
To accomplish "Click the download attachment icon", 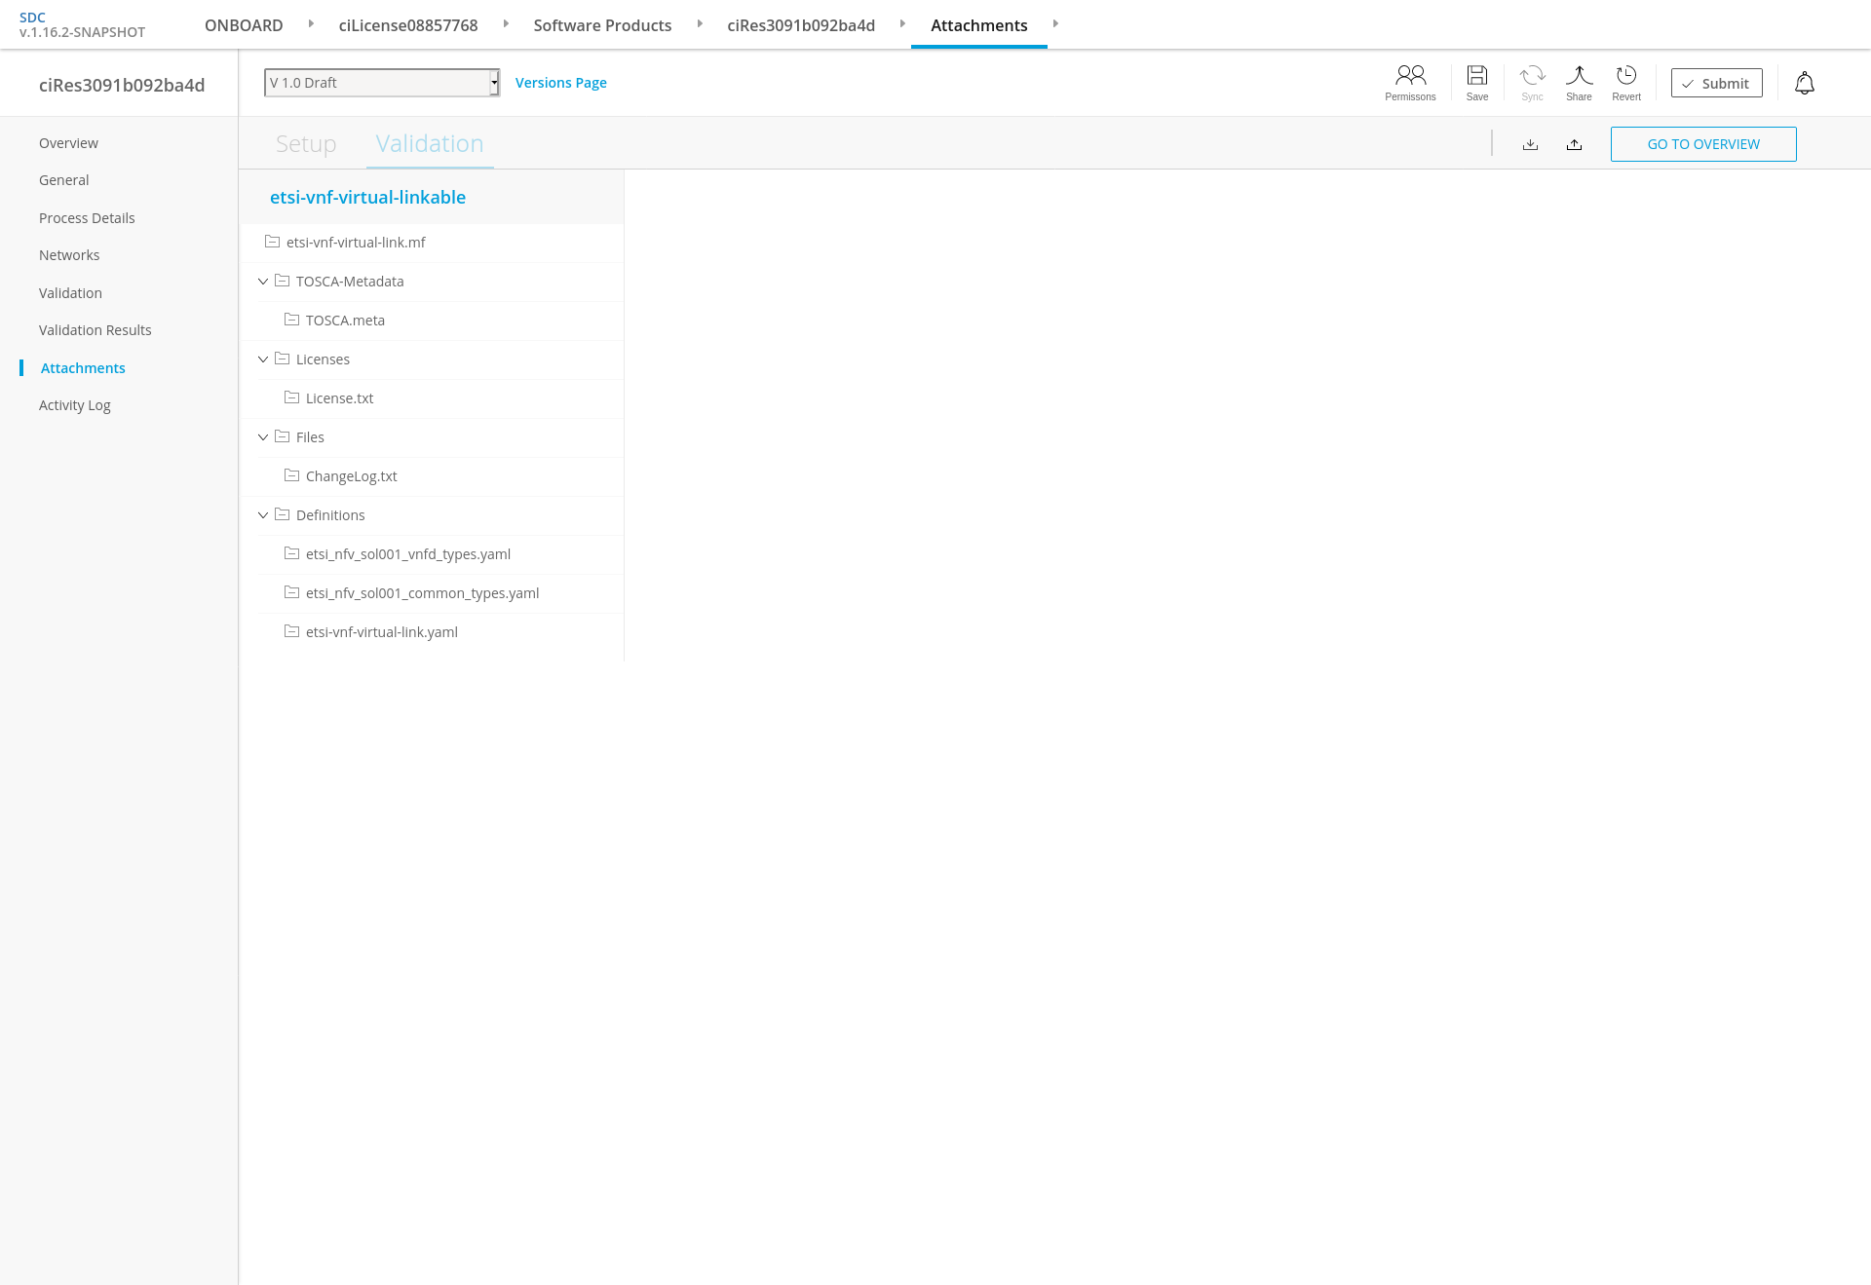I will pyautogui.click(x=1530, y=144).
